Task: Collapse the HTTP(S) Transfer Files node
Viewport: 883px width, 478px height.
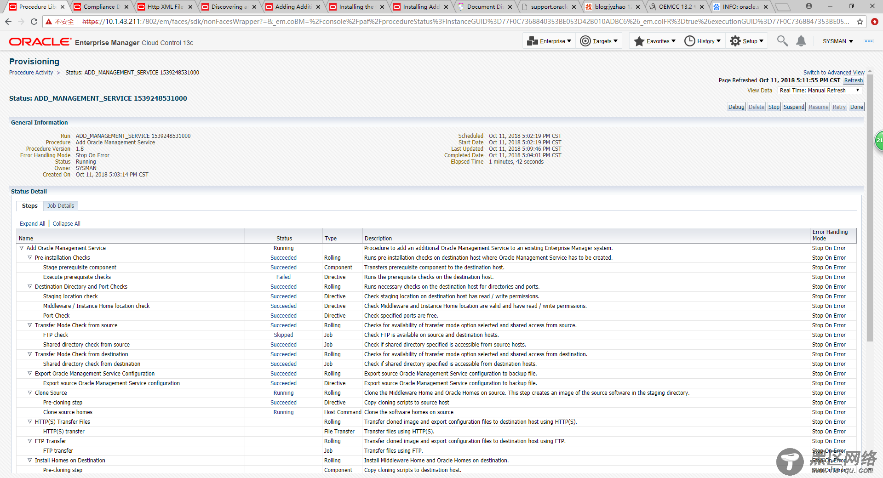Action: coord(29,421)
